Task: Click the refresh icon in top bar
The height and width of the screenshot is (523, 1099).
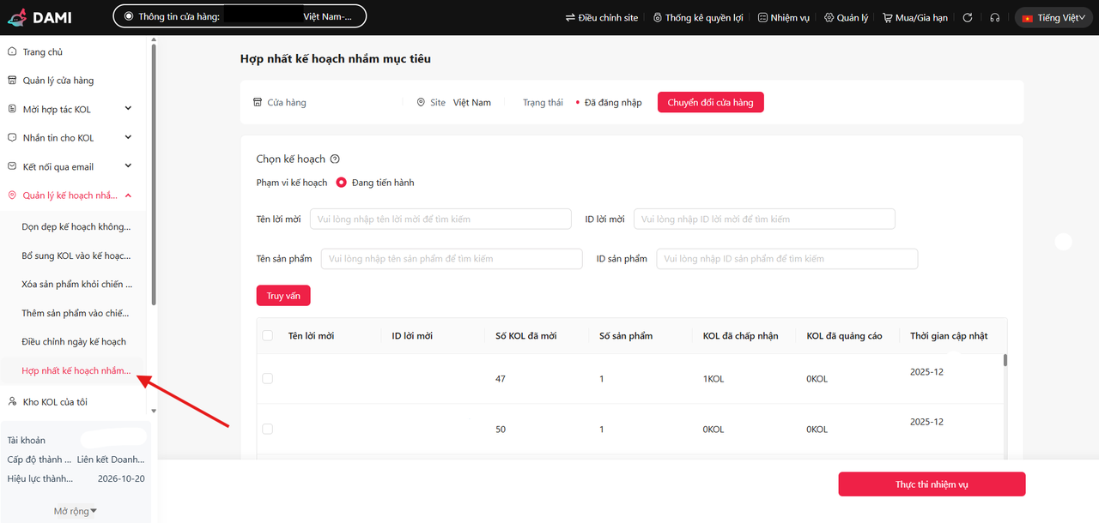Action: (968, 17)
